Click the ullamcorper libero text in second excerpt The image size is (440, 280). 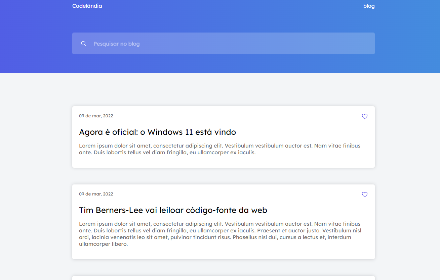[103, 244]
